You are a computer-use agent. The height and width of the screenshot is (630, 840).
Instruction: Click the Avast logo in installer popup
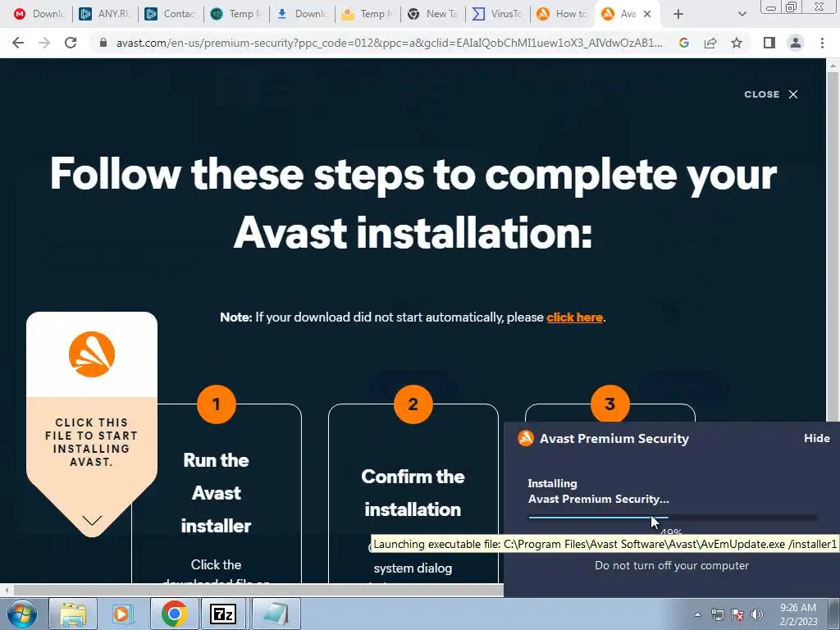[x=526, y=438]
